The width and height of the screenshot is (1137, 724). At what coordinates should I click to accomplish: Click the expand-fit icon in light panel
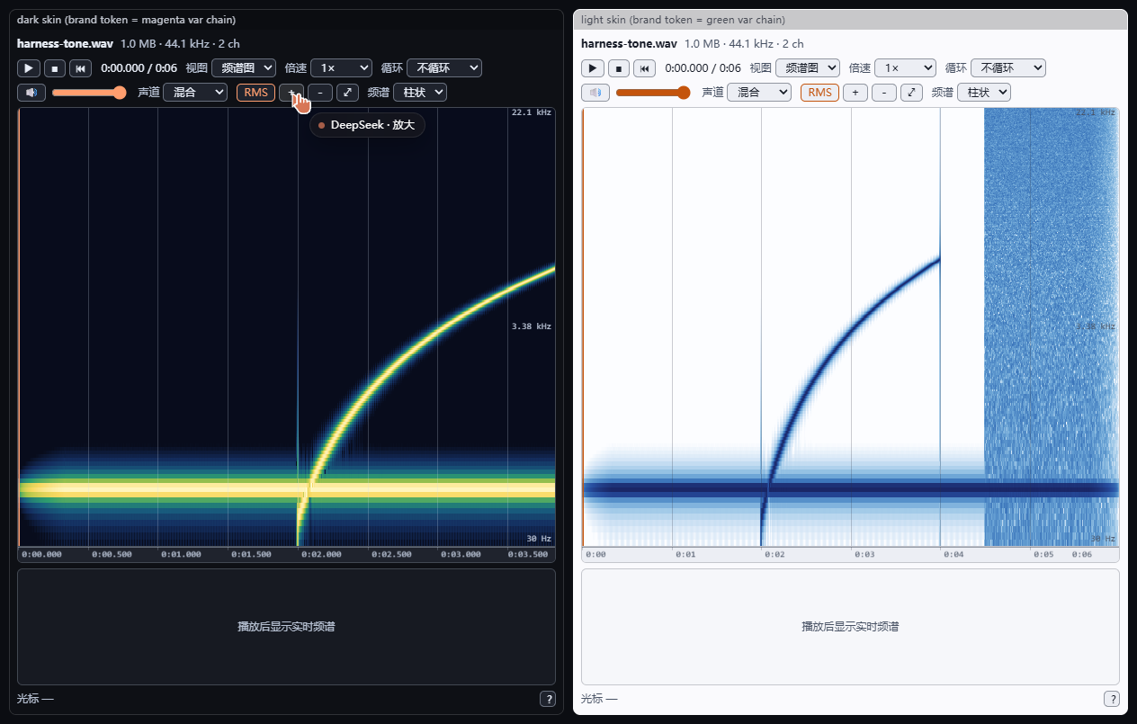point(911,93)
